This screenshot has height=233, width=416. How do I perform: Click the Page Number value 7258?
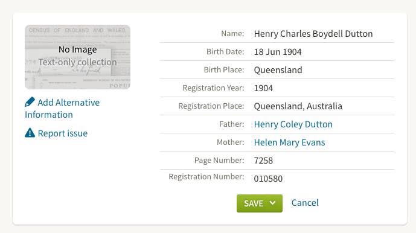click(263, 161)
